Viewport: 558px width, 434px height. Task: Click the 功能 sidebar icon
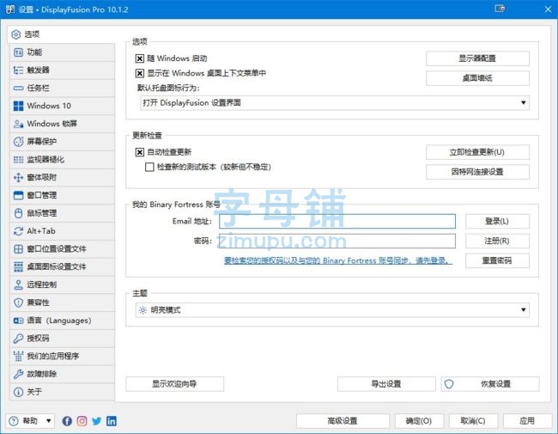pos(18,52)
